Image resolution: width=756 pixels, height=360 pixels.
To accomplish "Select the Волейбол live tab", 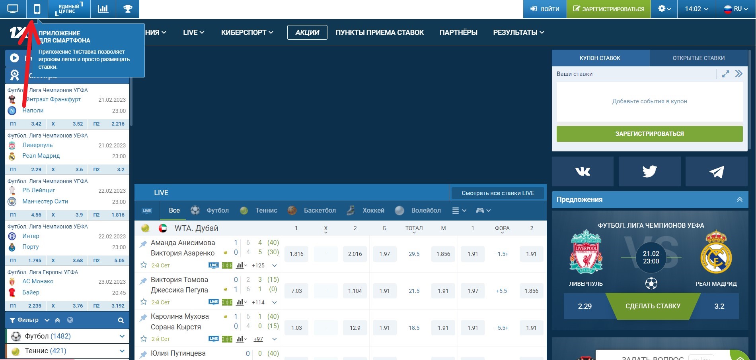I will [418, 211].
